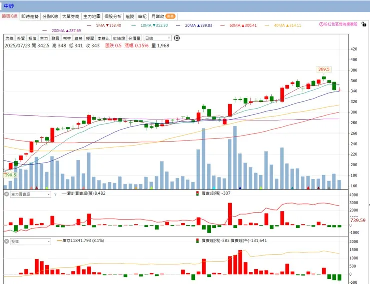Click the question mark help icon
This screenshot has width=370, height=284.
tap(55, 195)
